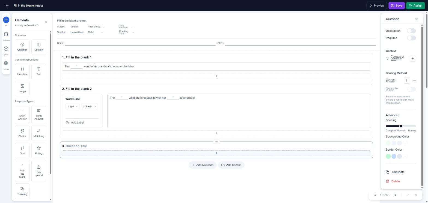Duplicate the selected question

click(x=395, y=172)
